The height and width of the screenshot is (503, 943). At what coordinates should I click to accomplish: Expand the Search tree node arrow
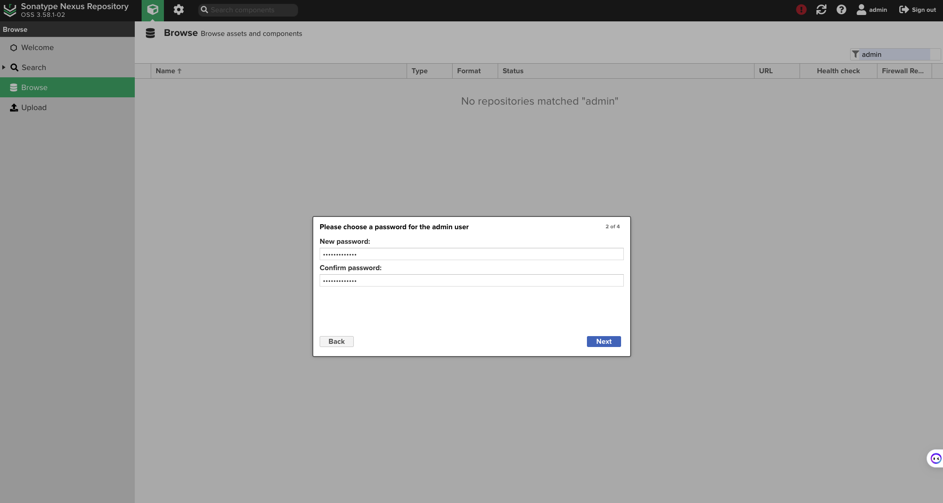click(x=4, y=67)
